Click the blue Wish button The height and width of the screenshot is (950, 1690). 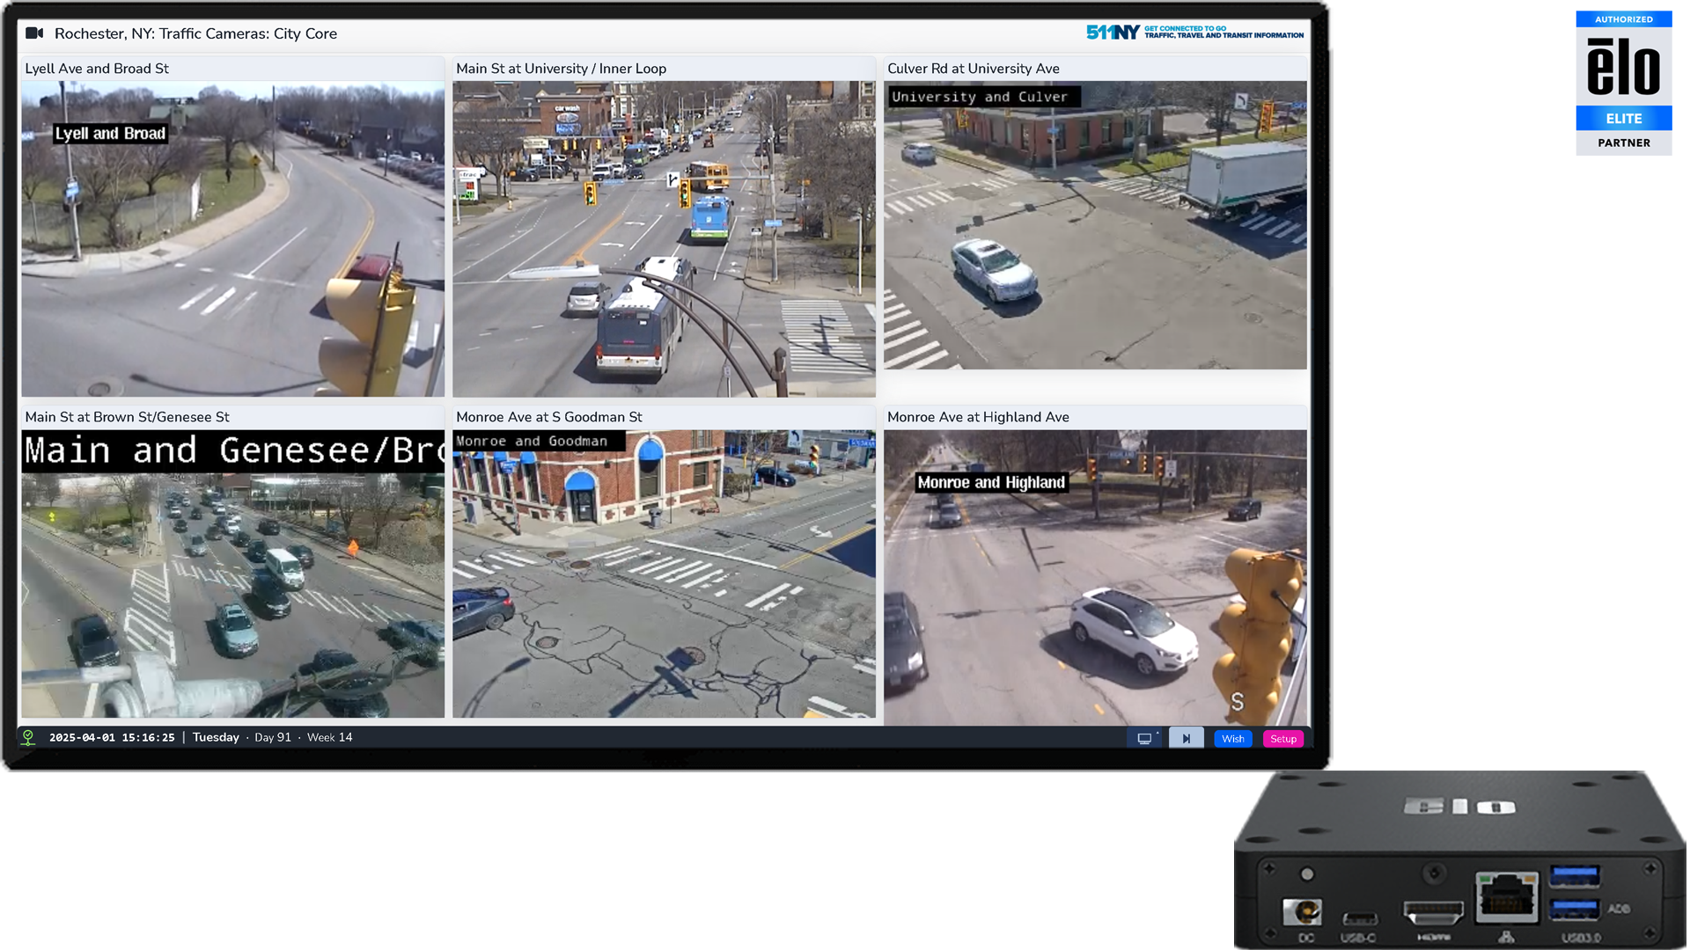point(1232,738)
